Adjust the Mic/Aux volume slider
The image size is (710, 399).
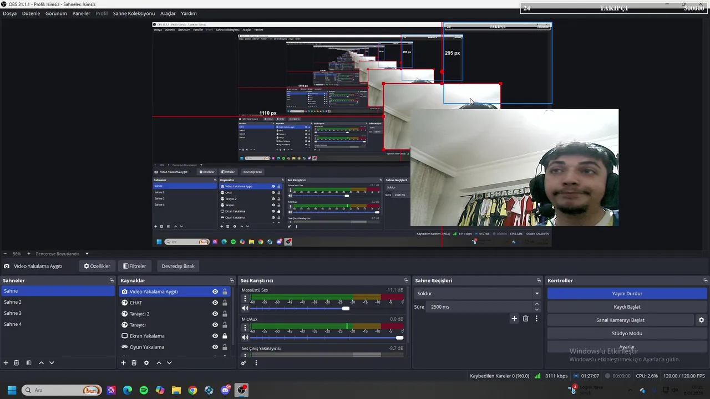tap(328, 337)
